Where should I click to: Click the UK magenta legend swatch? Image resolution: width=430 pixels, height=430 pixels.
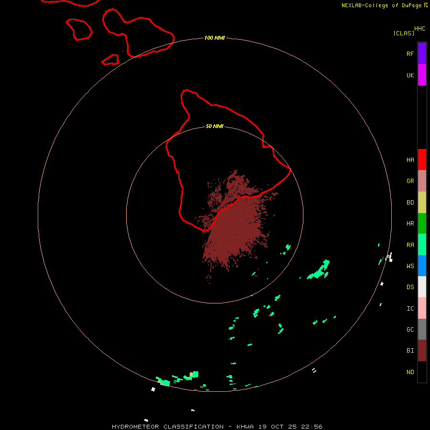point(422,75)
